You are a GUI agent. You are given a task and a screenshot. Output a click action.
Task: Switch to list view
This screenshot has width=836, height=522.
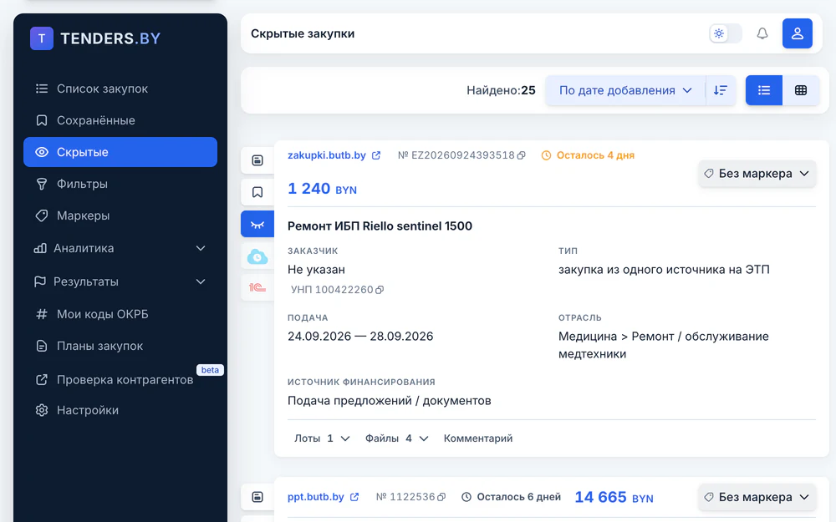[763, 90]
